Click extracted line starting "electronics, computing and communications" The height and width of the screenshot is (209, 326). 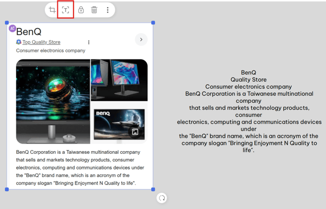pos(249,122)
